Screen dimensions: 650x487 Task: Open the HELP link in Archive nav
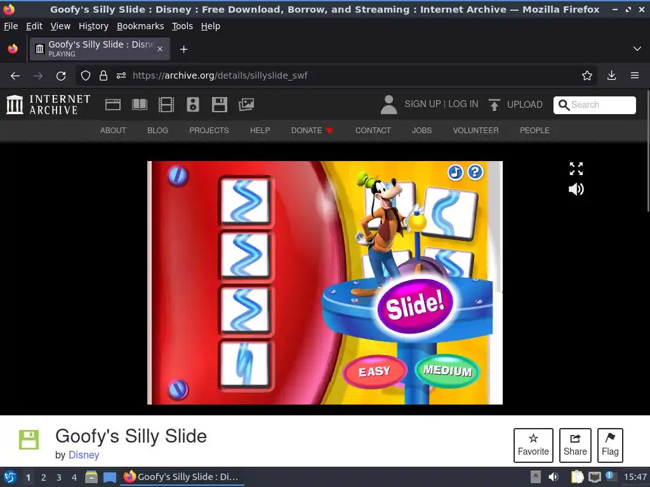click(x=260, y=130)
